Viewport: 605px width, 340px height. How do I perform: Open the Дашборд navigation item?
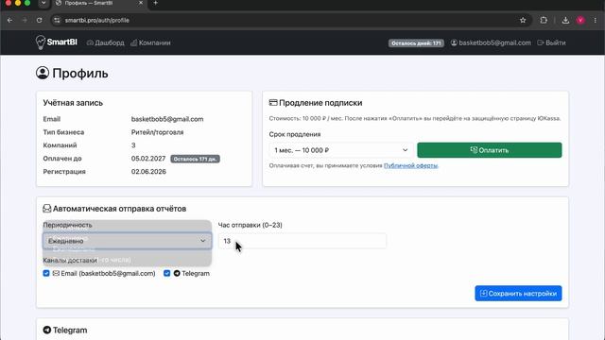[x=105, y=42]
